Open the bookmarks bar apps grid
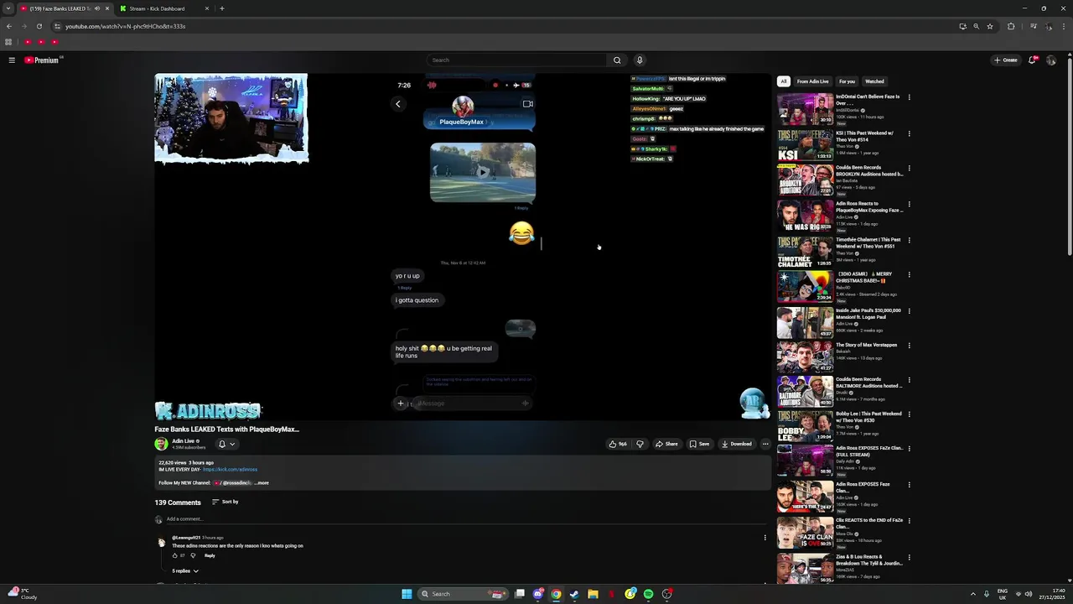This screenshot has height=604, width=1073. [8, 42]
